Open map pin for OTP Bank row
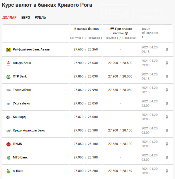 pyautogui.click(x=167, y=77)
